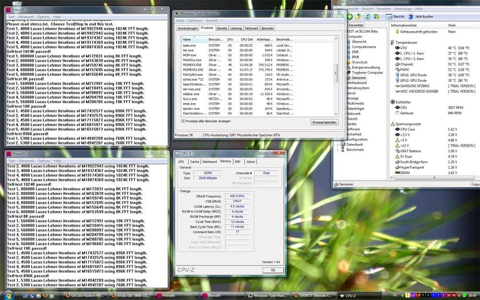Click the people icon in EVEREST toolbar
The width and height of the screenshot is (480, 300).
pyautogui.click(x=376, y=16)
